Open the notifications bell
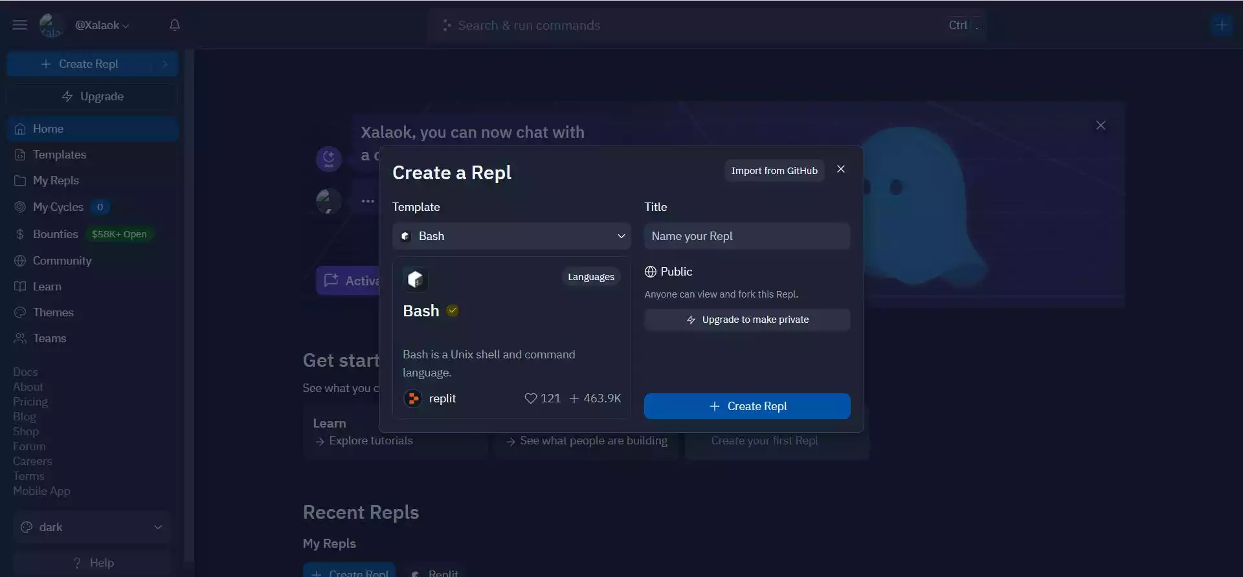This screenshot has width=1243, height=577. tap(175, 25)
